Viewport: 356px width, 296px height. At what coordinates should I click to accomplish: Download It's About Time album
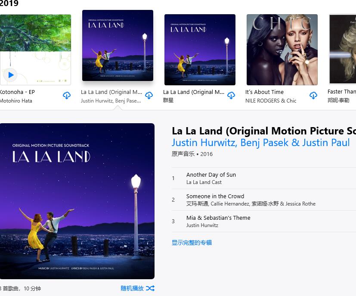(x=313, y=95)
